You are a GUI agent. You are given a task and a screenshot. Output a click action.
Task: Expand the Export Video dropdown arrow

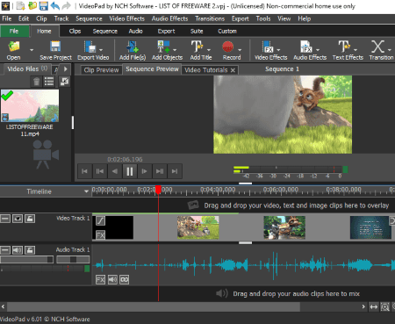tap(101, 50)
